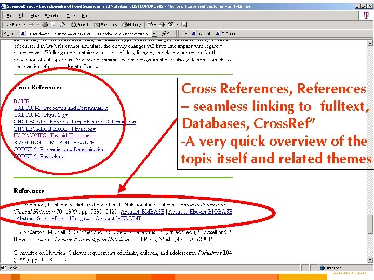Screen dimensions: 374x280
Task: Open the Favorites pane button
Action: pos(105,25)
